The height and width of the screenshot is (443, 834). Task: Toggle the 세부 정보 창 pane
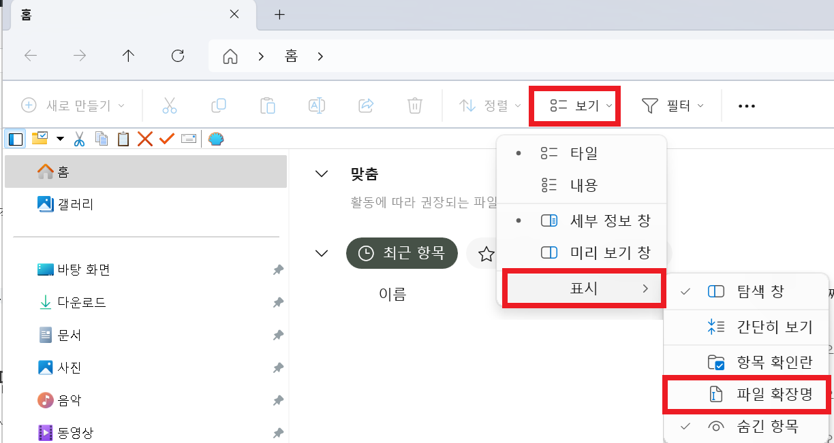point(581,220)
